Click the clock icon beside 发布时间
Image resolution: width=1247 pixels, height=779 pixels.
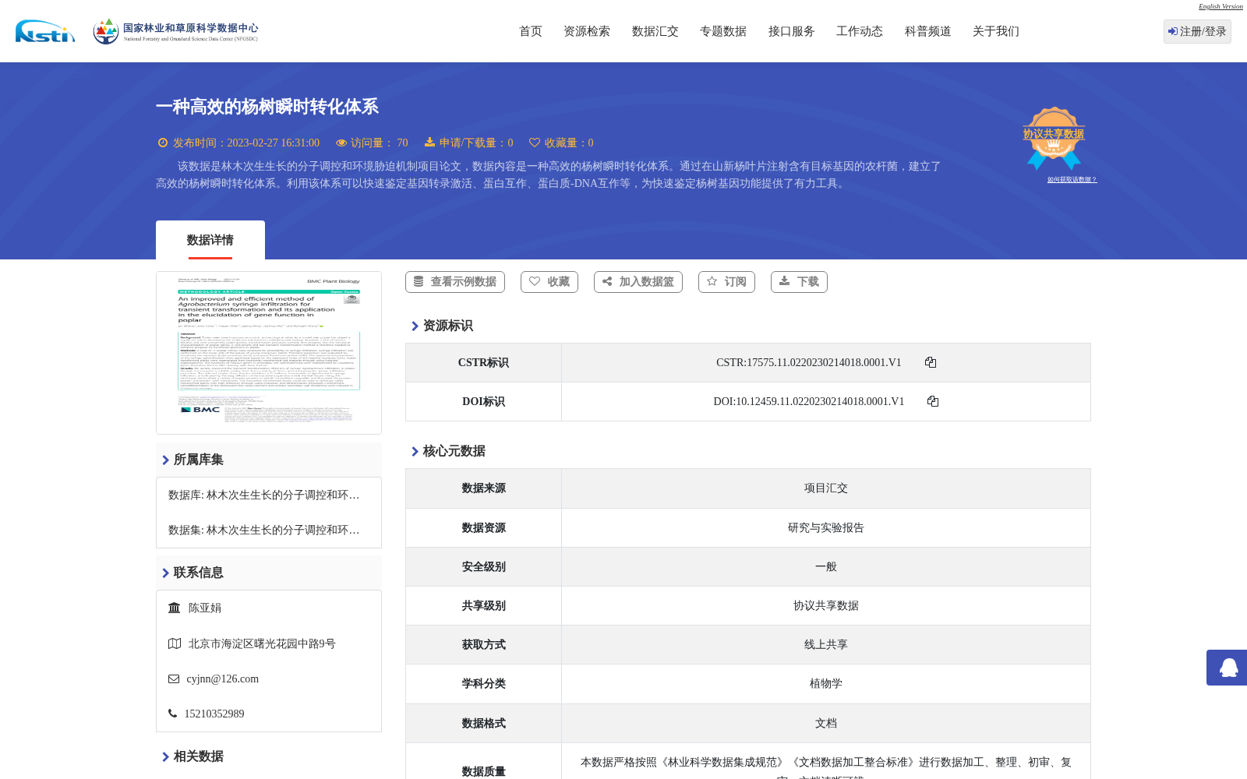click(163, 143)
